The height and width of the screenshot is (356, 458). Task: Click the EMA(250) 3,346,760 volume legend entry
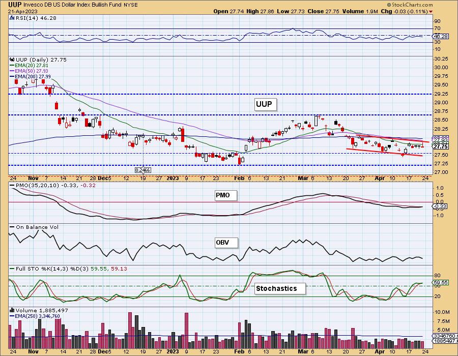click(35, 316)
